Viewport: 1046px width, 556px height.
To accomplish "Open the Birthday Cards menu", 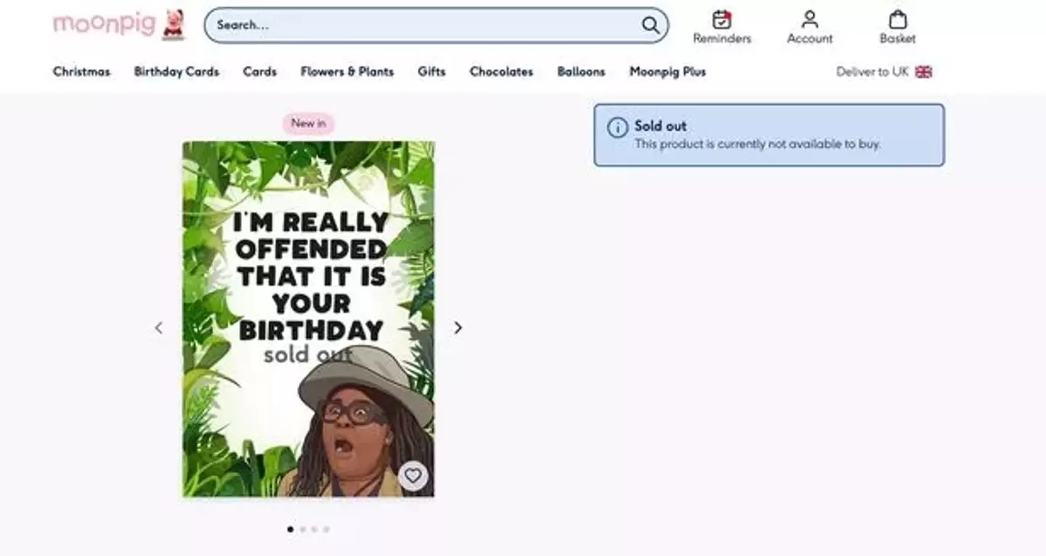I will click(x=177, y=72).
